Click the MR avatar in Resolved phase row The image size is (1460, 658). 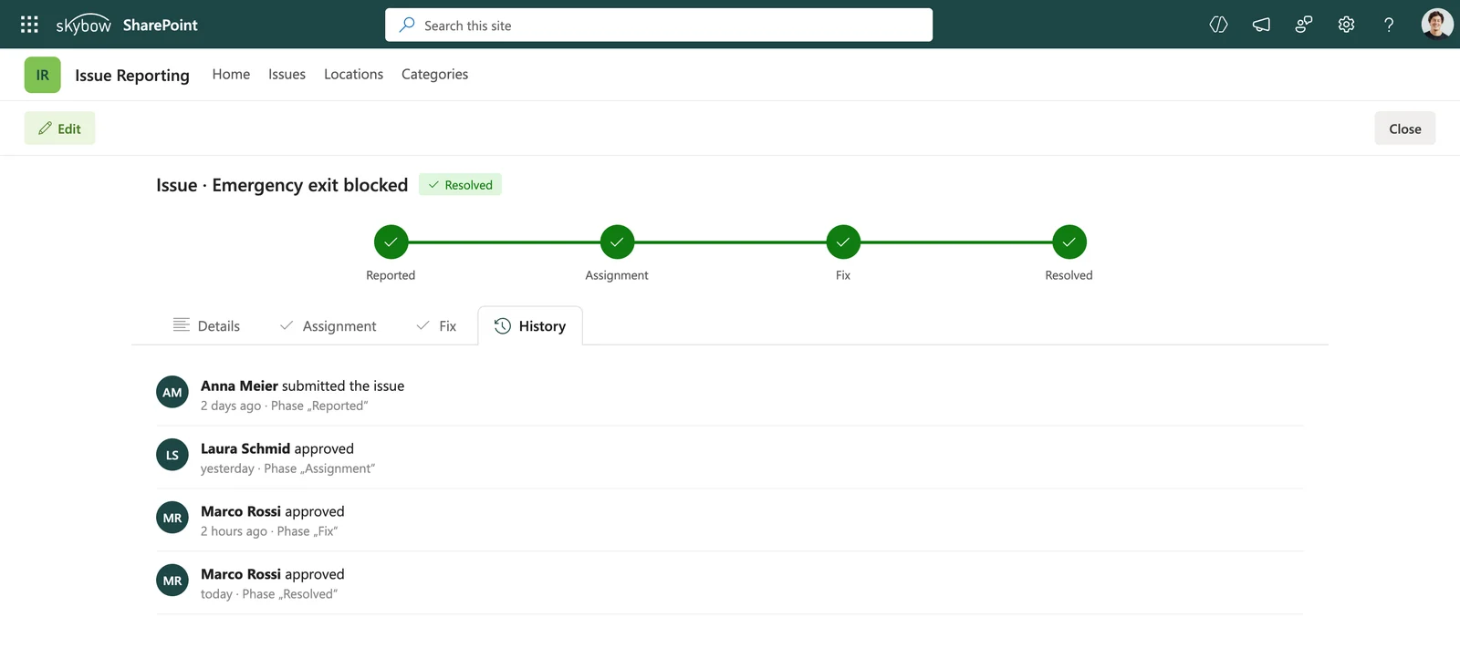172,581
